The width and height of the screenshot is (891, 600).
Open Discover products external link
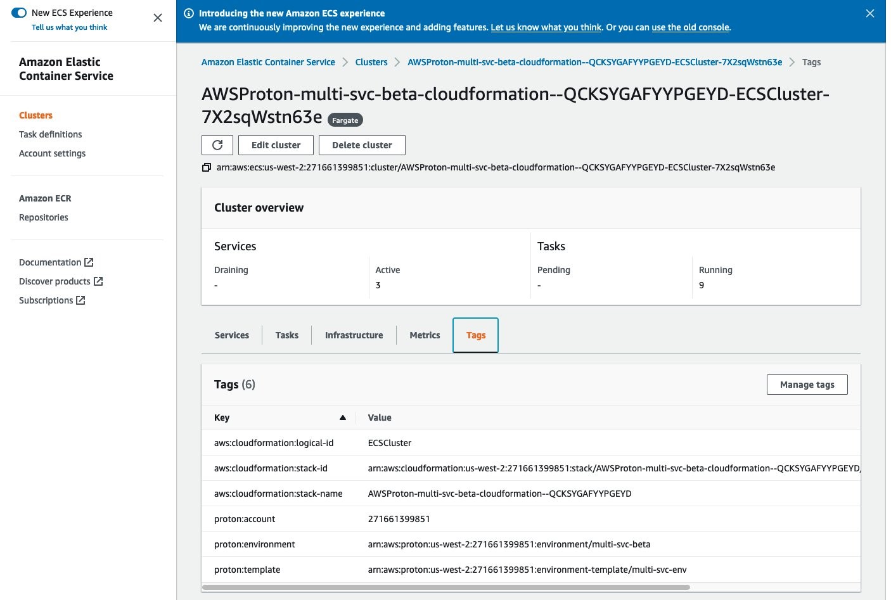(x=61, y=281)
